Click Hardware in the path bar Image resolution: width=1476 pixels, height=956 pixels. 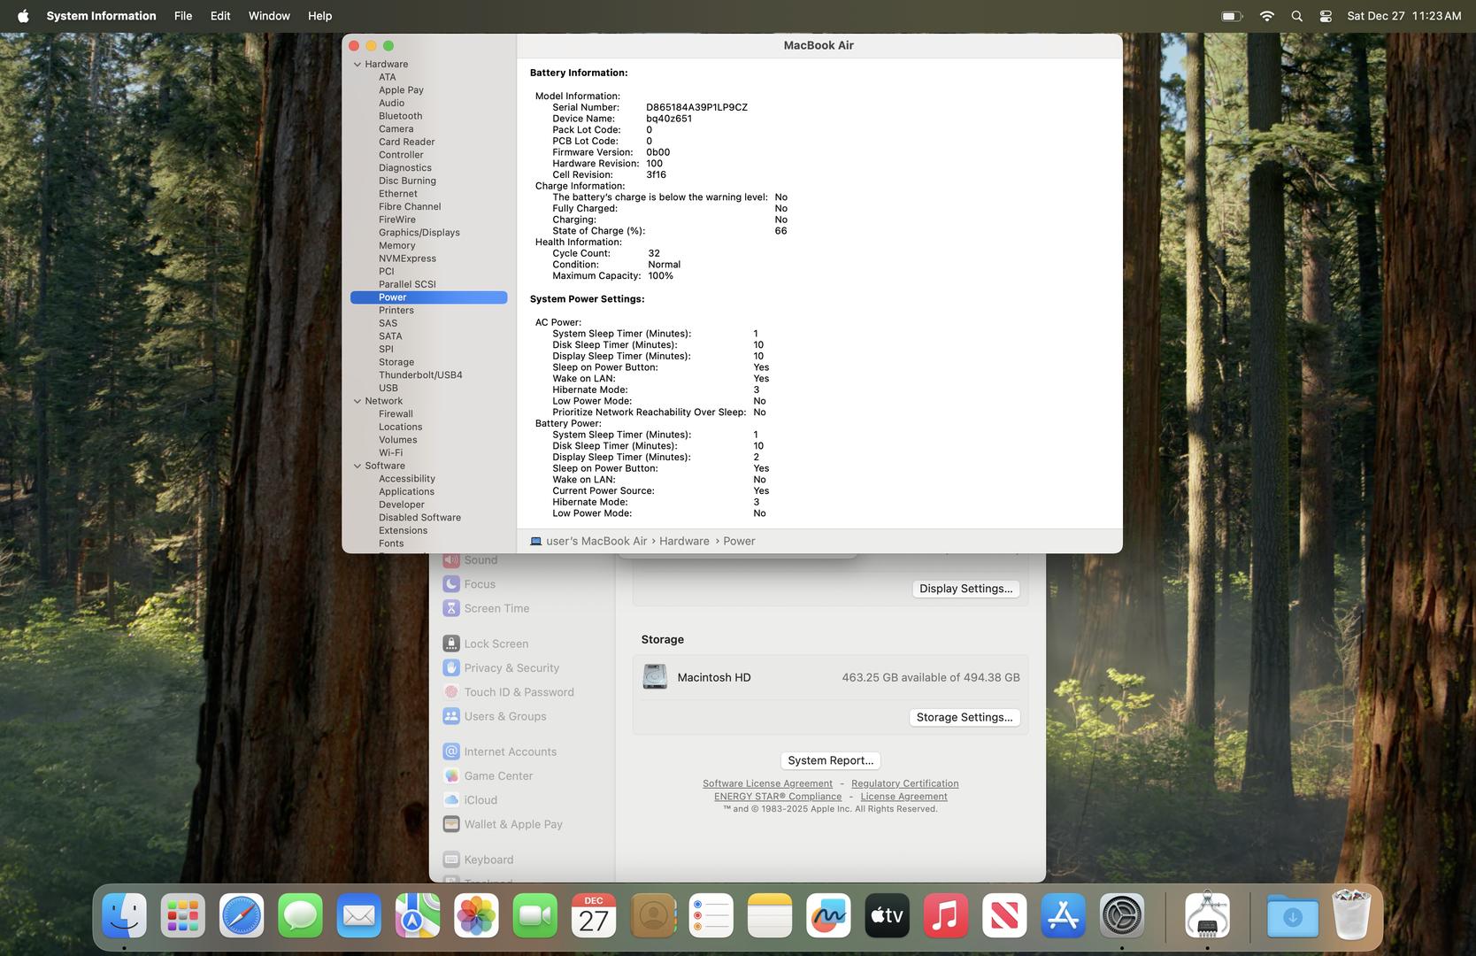click(x=684, y=542)
